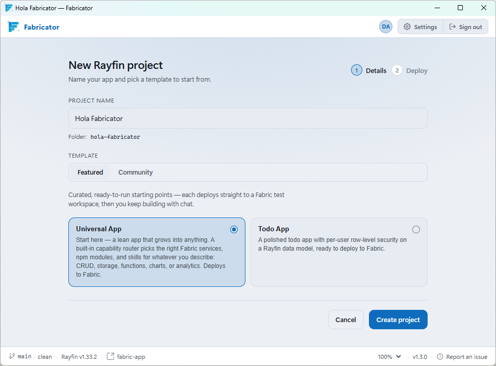496x366 pixels.
Task: Go to step 1 Details
Action: pyautogui.click(x=369, y=70)
